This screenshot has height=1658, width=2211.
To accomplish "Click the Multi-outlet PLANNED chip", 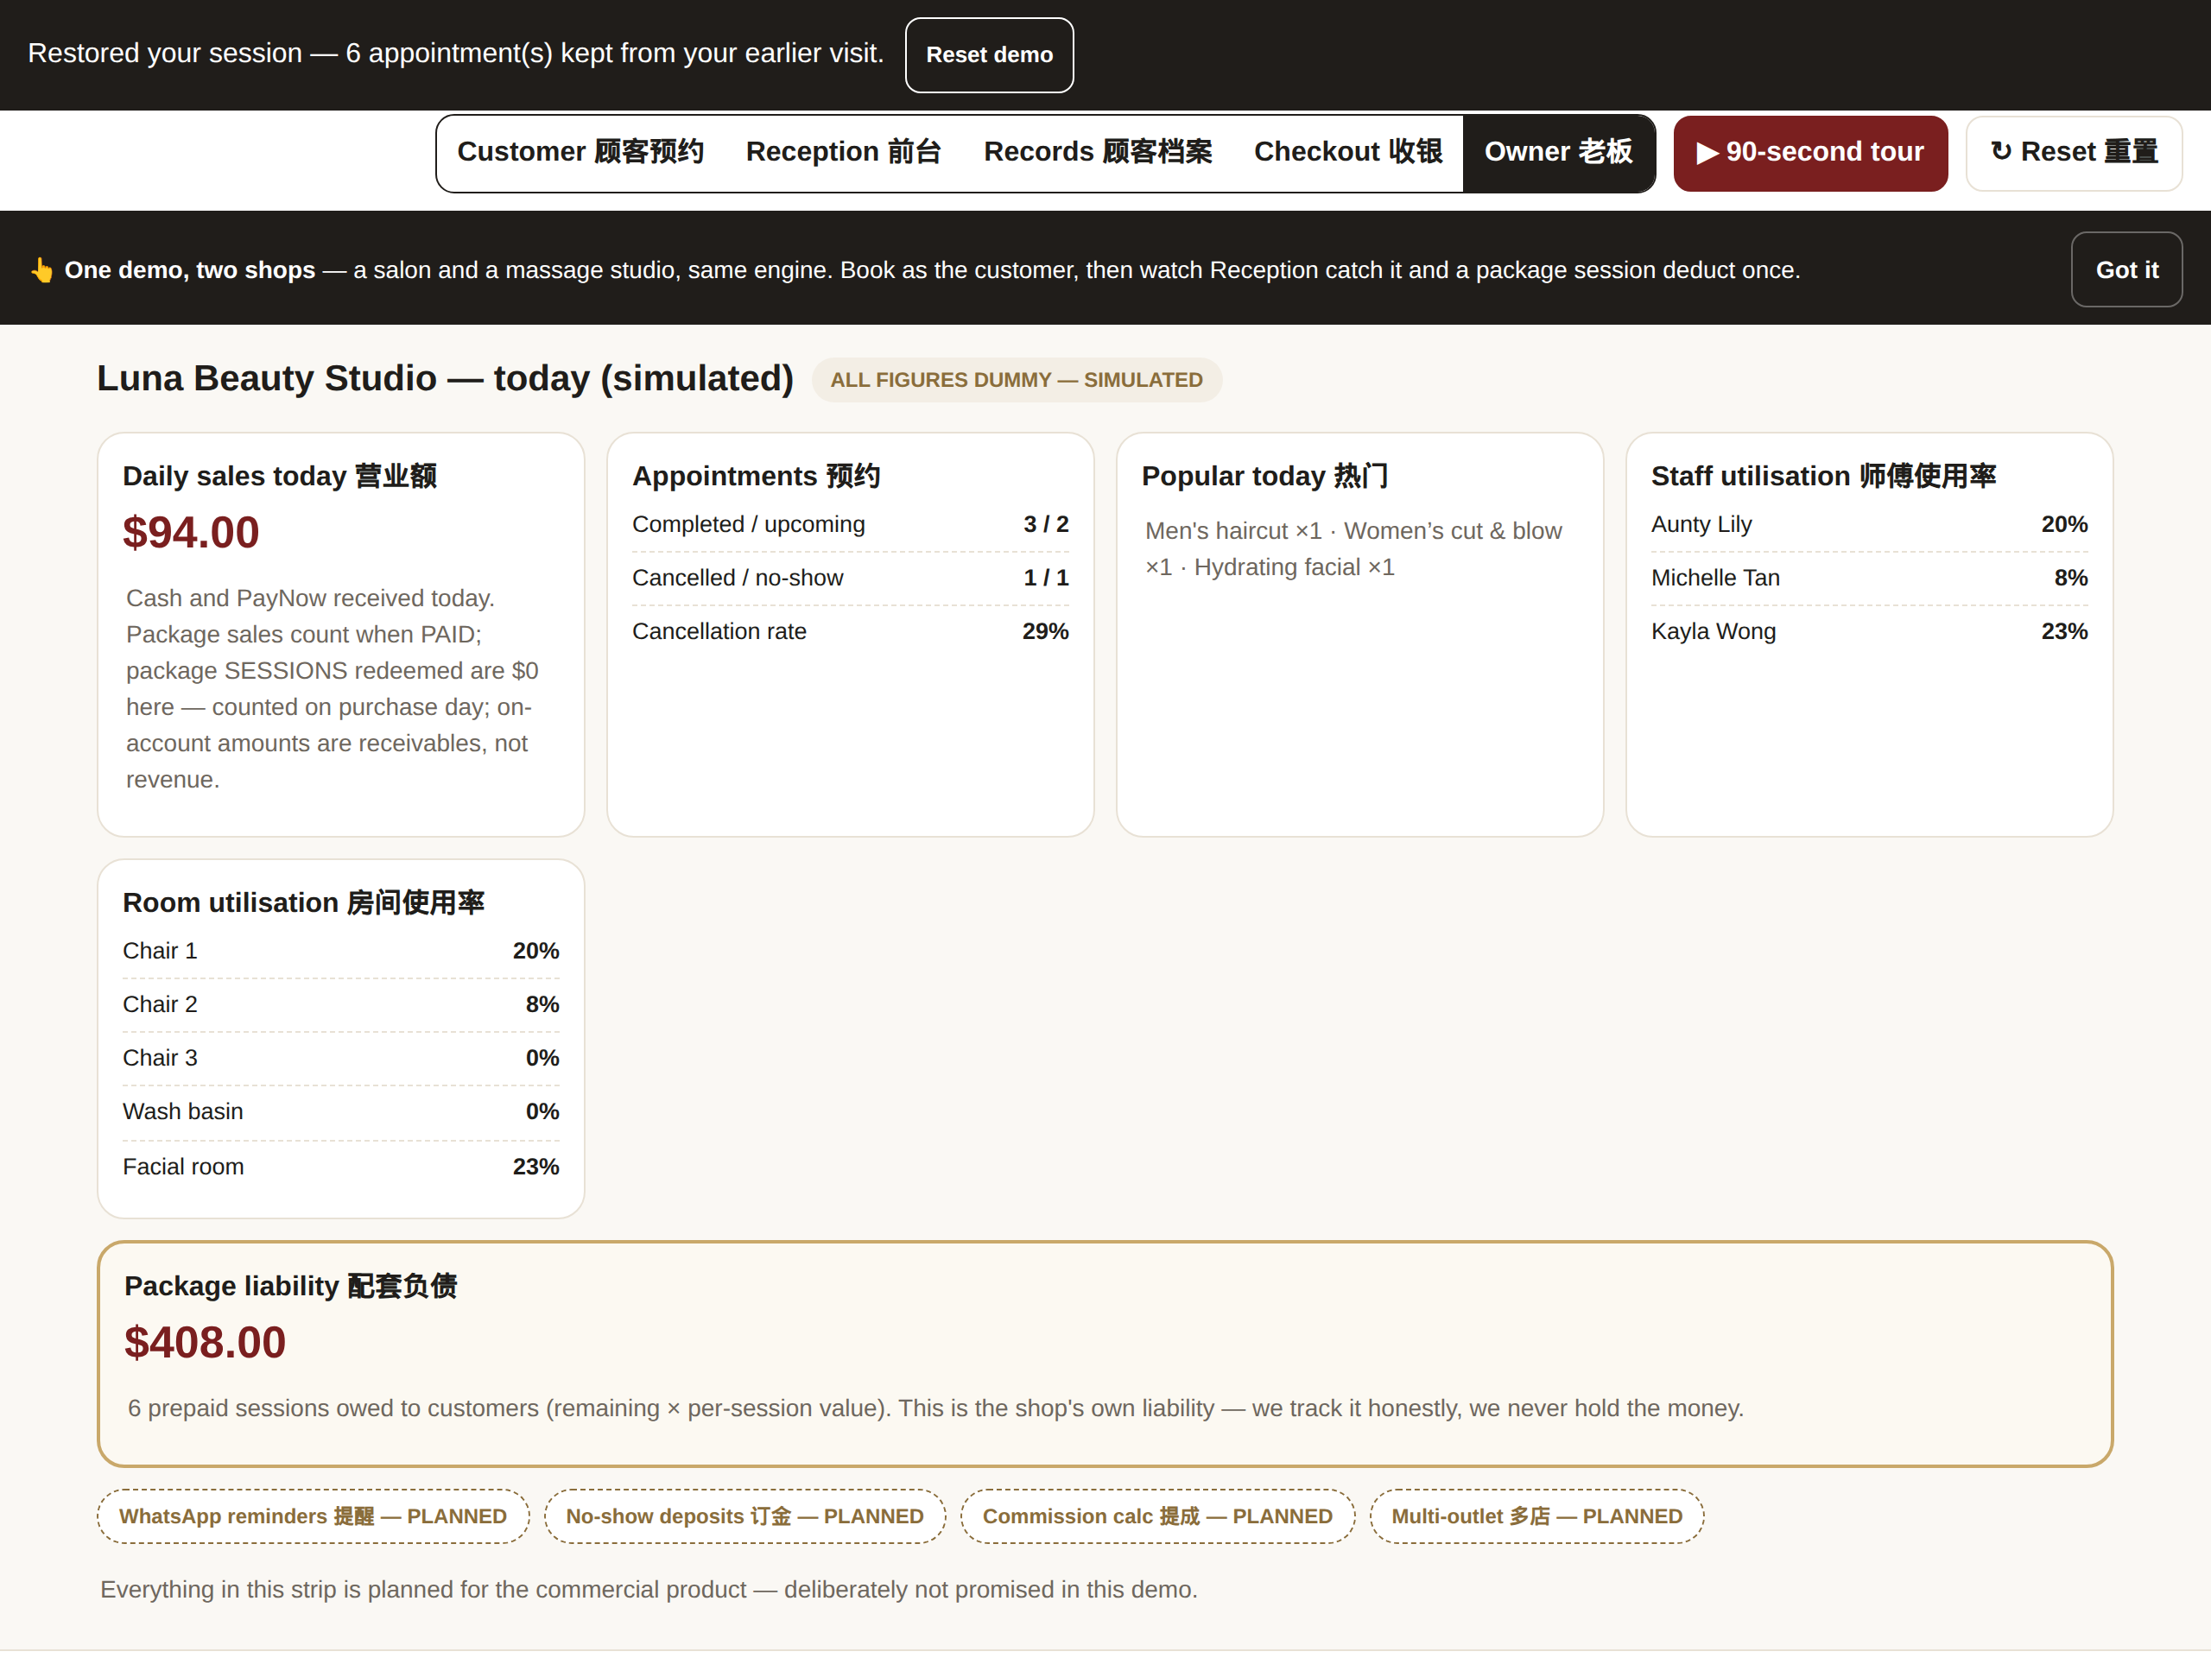I will [1536, 1516].
